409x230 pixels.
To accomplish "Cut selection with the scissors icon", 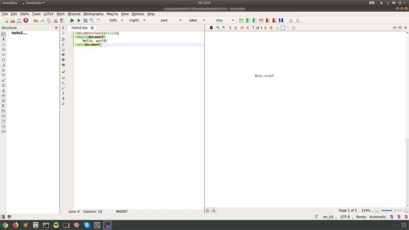I will click(55, 21).
